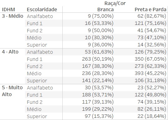Select the 3 - Médio row group label
This screenshot has height=120, width=168.
[12, 16]
